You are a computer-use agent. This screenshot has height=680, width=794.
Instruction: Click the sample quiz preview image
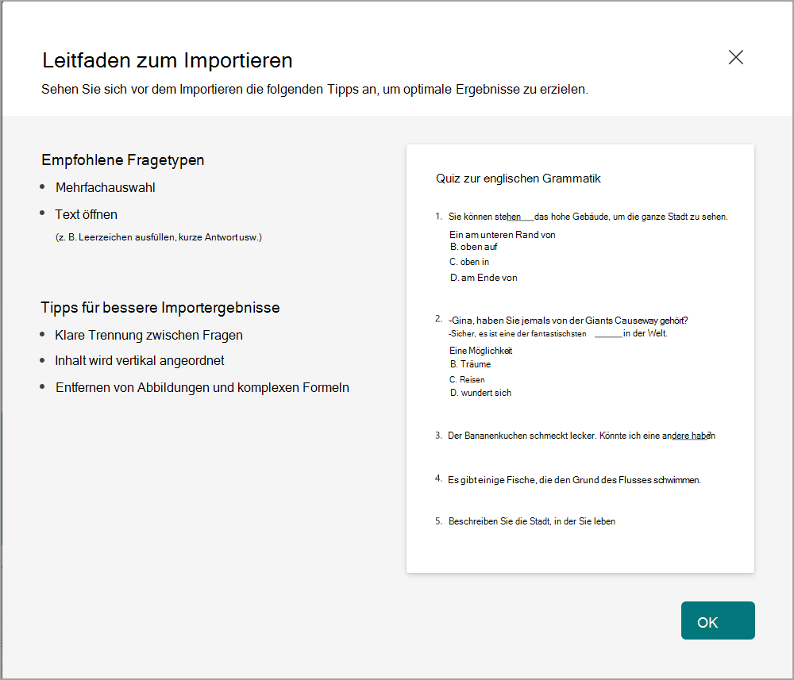[580, 359]
